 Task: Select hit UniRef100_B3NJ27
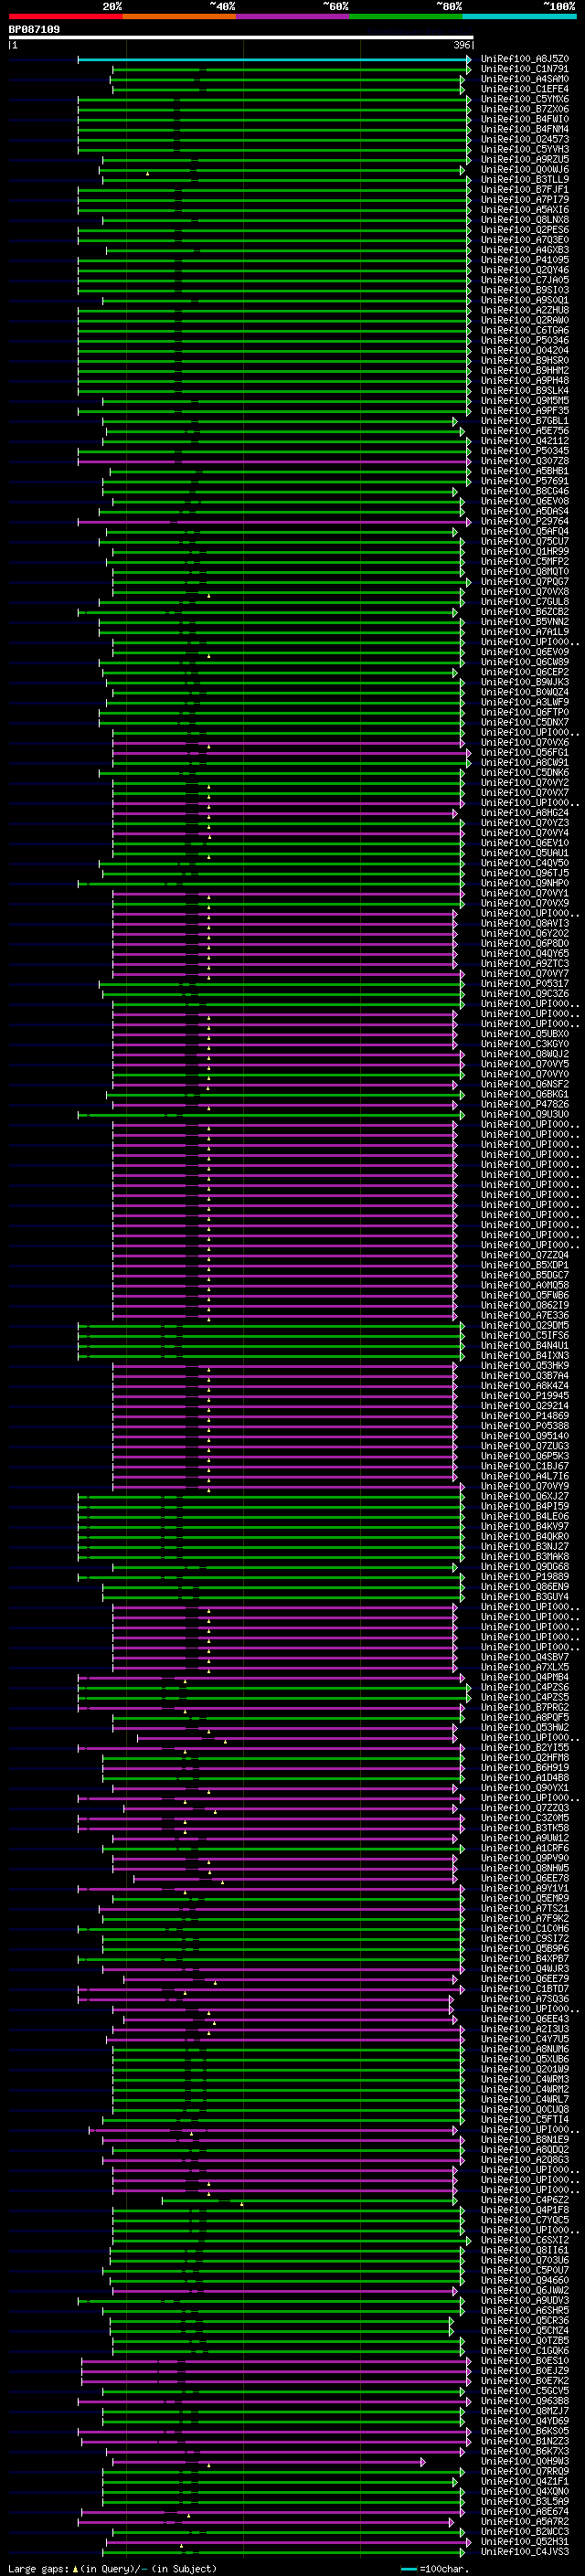tap(525, 1546)
